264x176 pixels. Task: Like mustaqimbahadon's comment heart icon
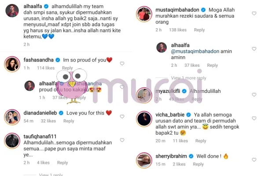254,14
